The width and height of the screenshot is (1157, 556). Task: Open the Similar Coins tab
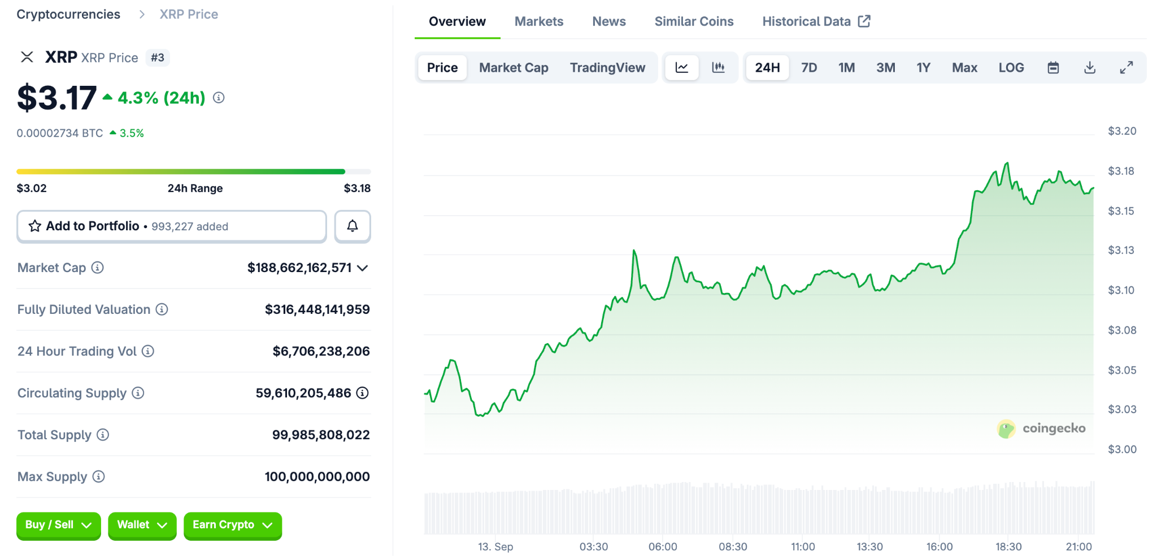(694, 21)
